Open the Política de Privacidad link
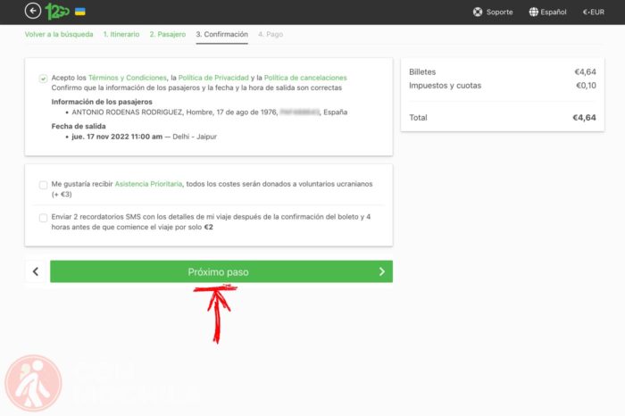The height and width of the screenshot is (416, 625). point(213,78)
